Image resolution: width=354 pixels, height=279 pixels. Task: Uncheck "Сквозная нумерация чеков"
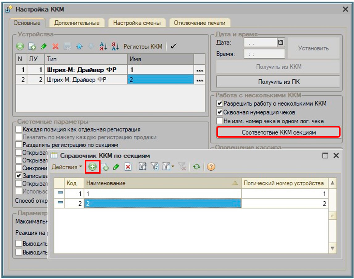219,112
